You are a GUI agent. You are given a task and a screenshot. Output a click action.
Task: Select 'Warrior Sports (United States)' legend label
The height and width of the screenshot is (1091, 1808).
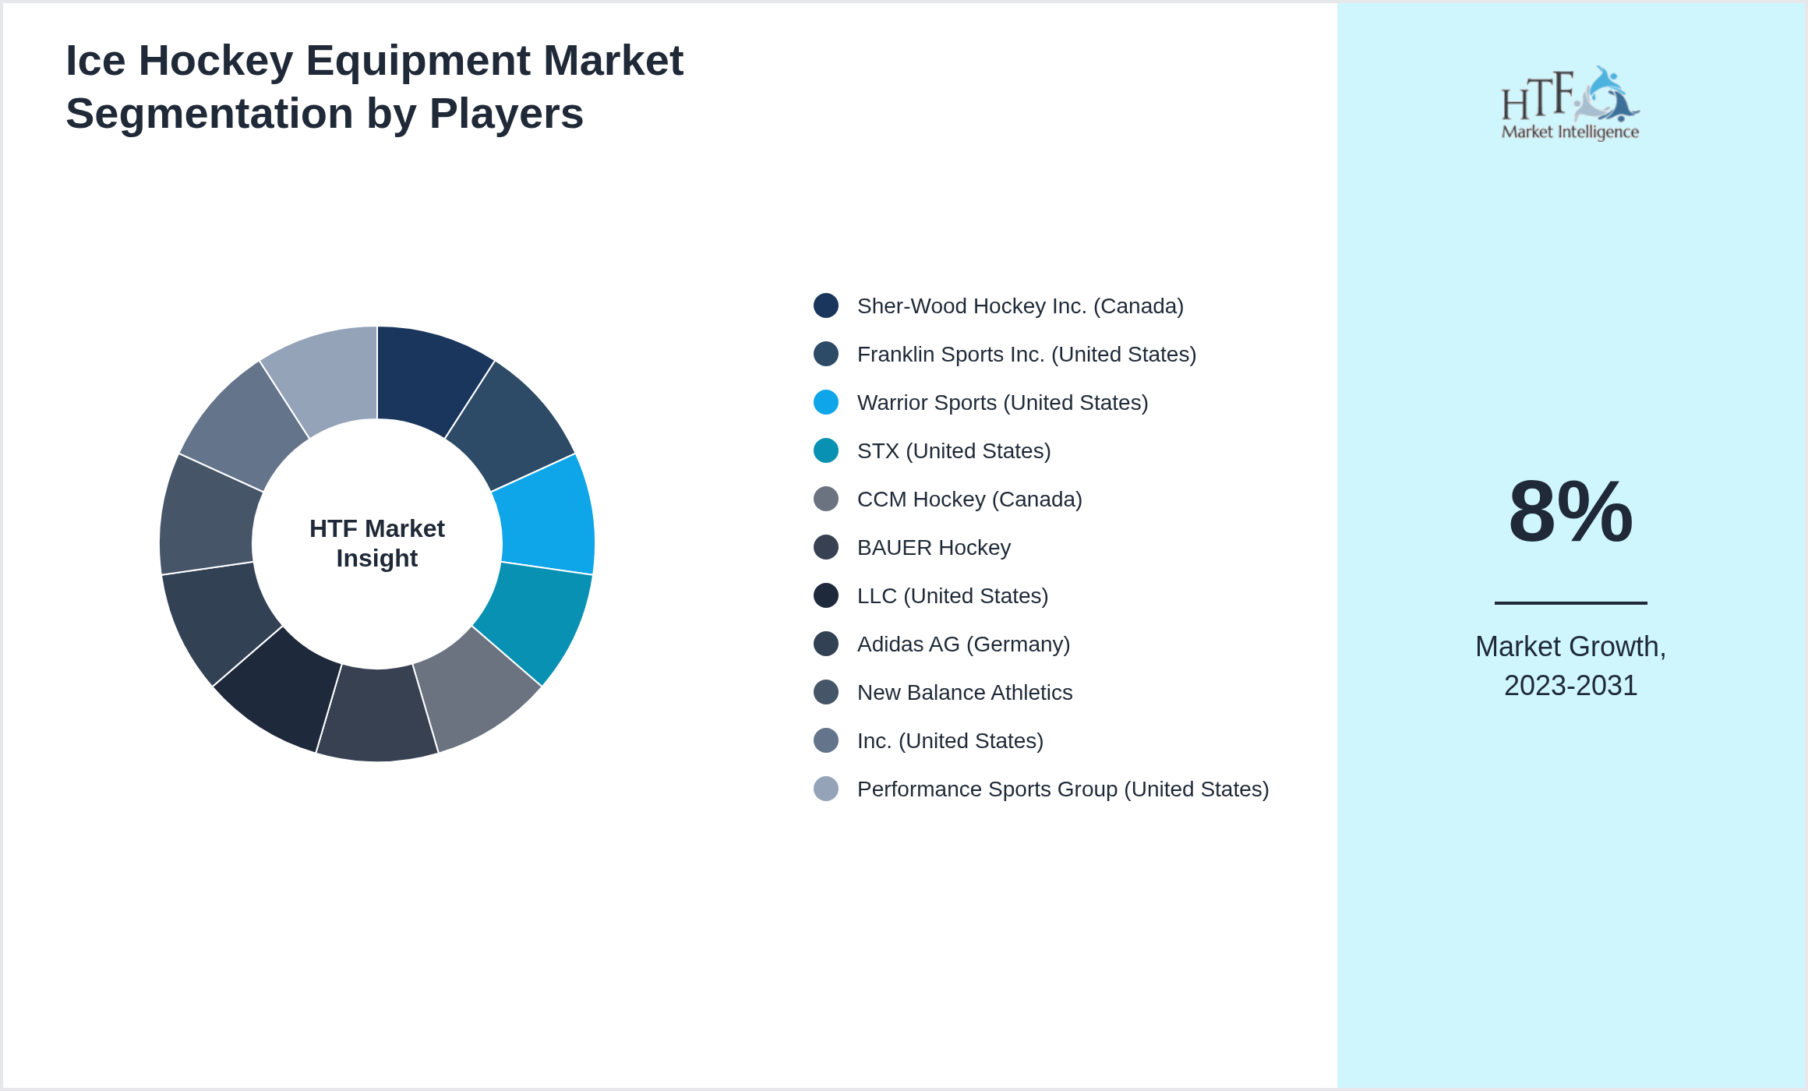1002,403
